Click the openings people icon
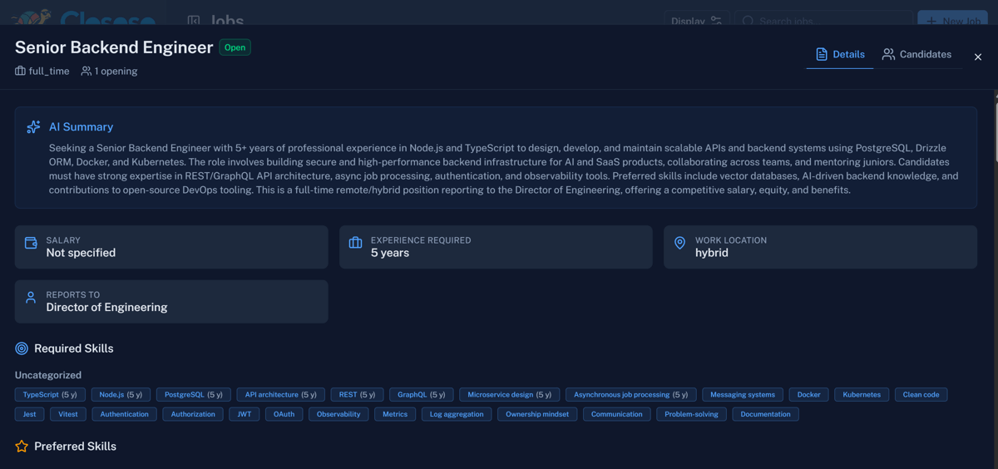Screen dimensions: 998x469 tap(86, 72)
